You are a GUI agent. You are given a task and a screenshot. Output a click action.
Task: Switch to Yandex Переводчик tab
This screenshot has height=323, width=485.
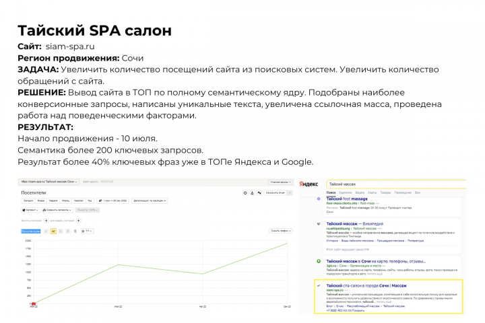pos(403,192)
